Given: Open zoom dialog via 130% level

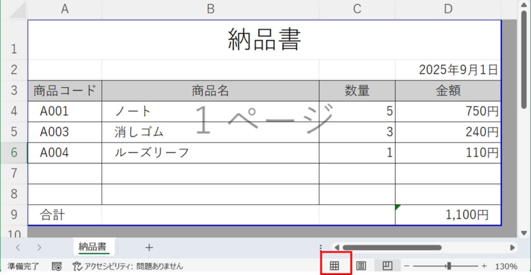Looking at the screenshot, I should (506, 267).
